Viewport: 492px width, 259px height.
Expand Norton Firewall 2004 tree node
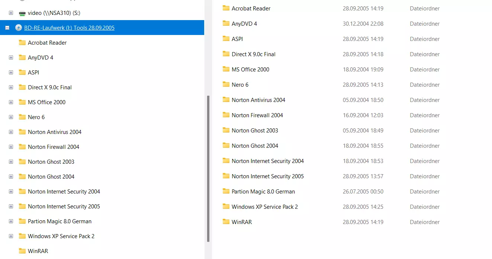pos(11,147)
